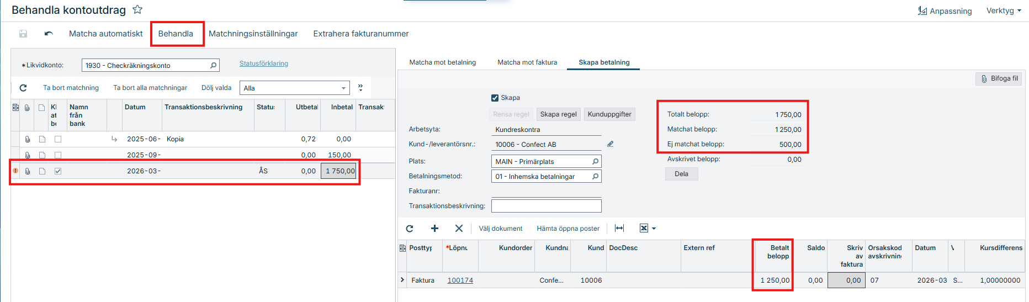
Task: Expand the Verktyg menu
Action: coord(1003,10)
